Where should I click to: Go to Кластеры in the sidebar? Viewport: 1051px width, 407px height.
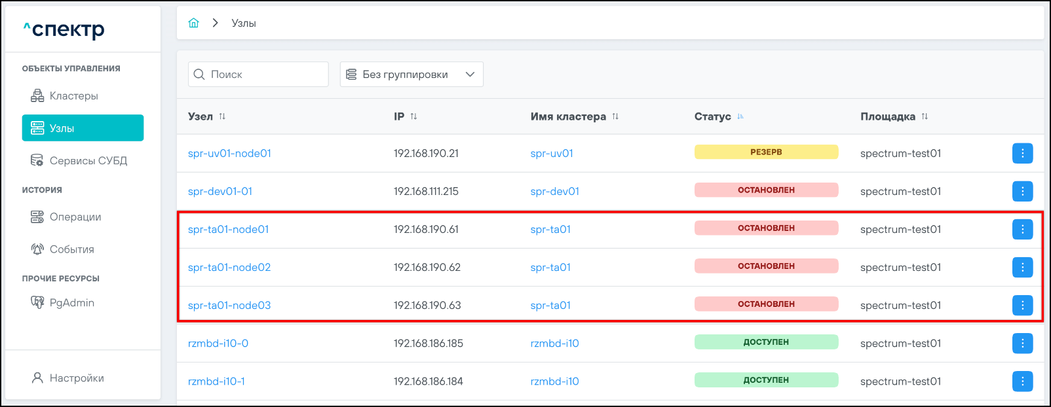coord(73,96)
